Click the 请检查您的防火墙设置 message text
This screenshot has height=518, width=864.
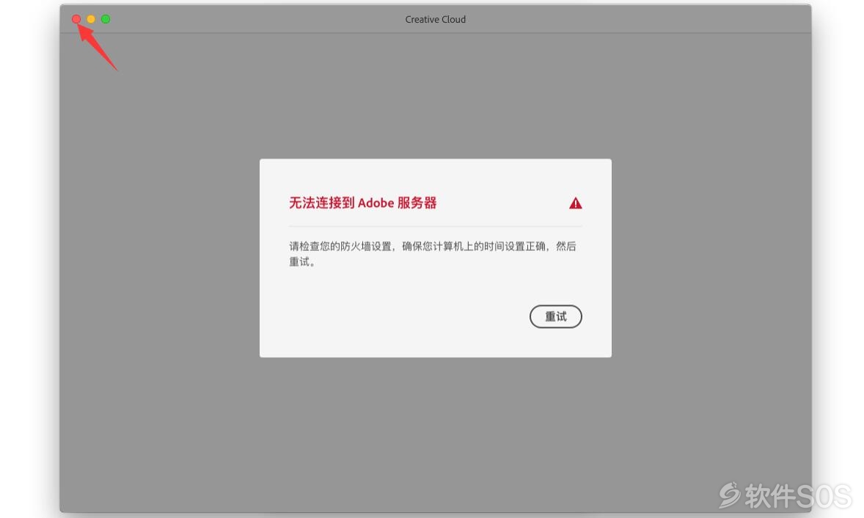pos(433,253)
